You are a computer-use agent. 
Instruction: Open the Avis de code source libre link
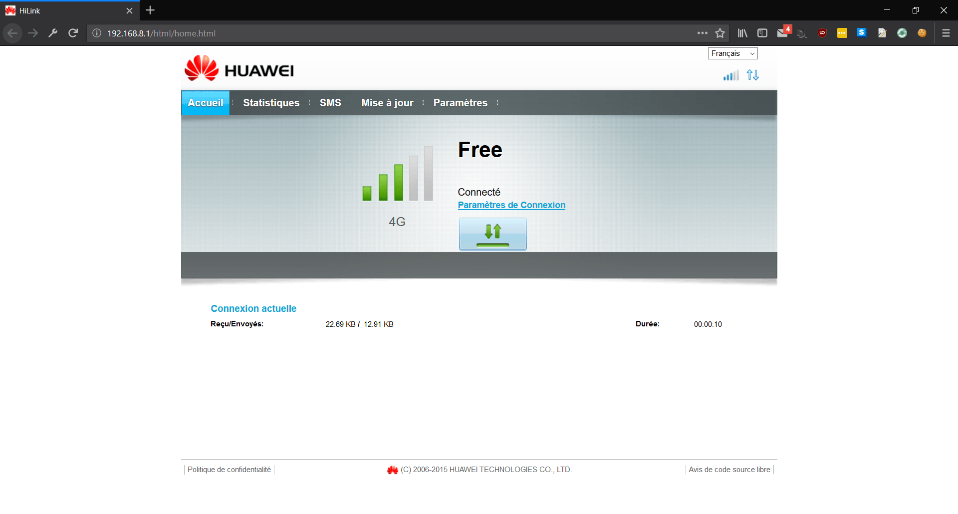(729, 470)
